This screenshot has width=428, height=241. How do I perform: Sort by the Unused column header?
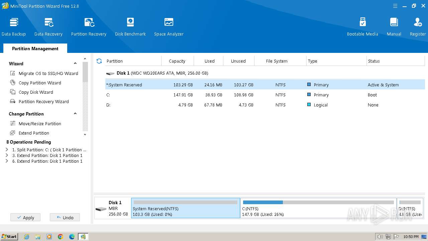coord(238,61)
